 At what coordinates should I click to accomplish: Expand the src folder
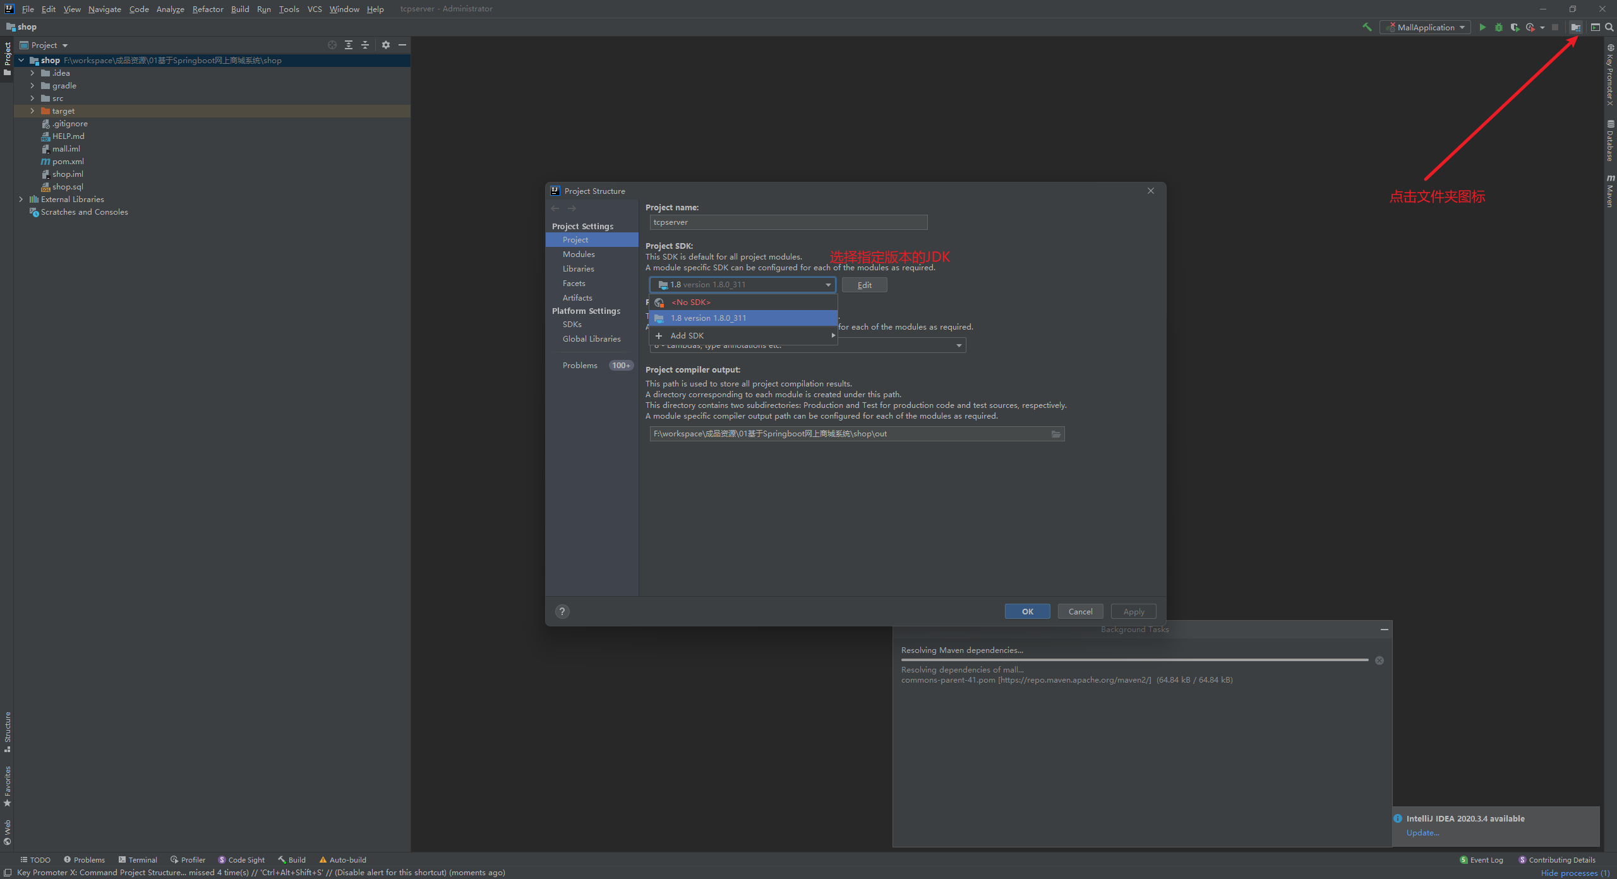coord(32,99)
